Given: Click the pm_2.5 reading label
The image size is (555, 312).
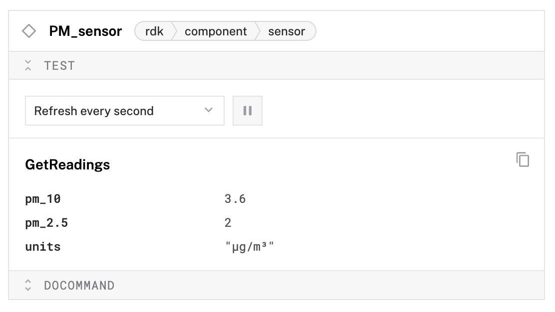Looking at the screenshot, I should pyautogui.click(x=46, y=223).
